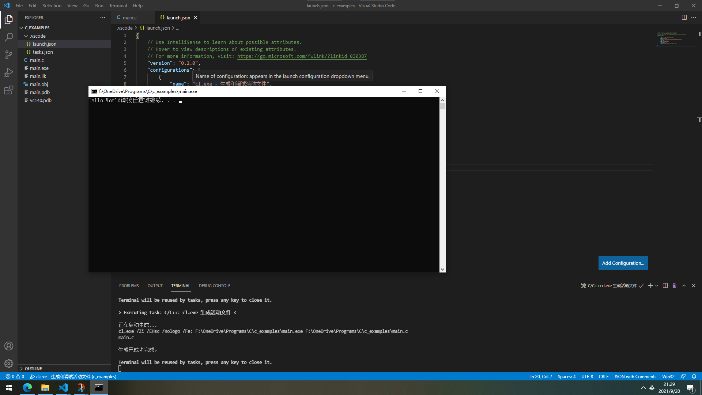702x395 pixels.
Task: Click the Visual Studio Code taskbar icon
Action: [63, 388]
